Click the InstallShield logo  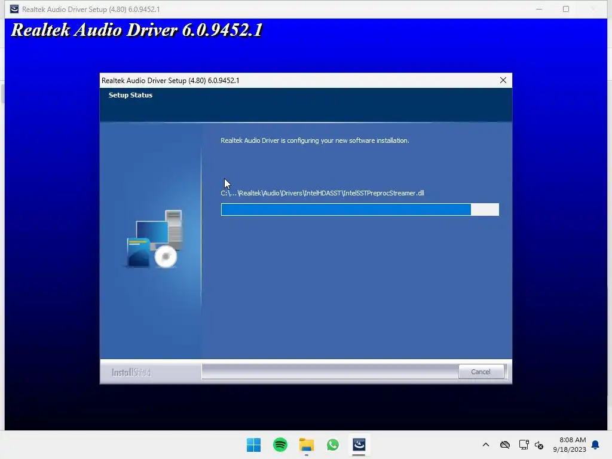(x=131, y=372)
